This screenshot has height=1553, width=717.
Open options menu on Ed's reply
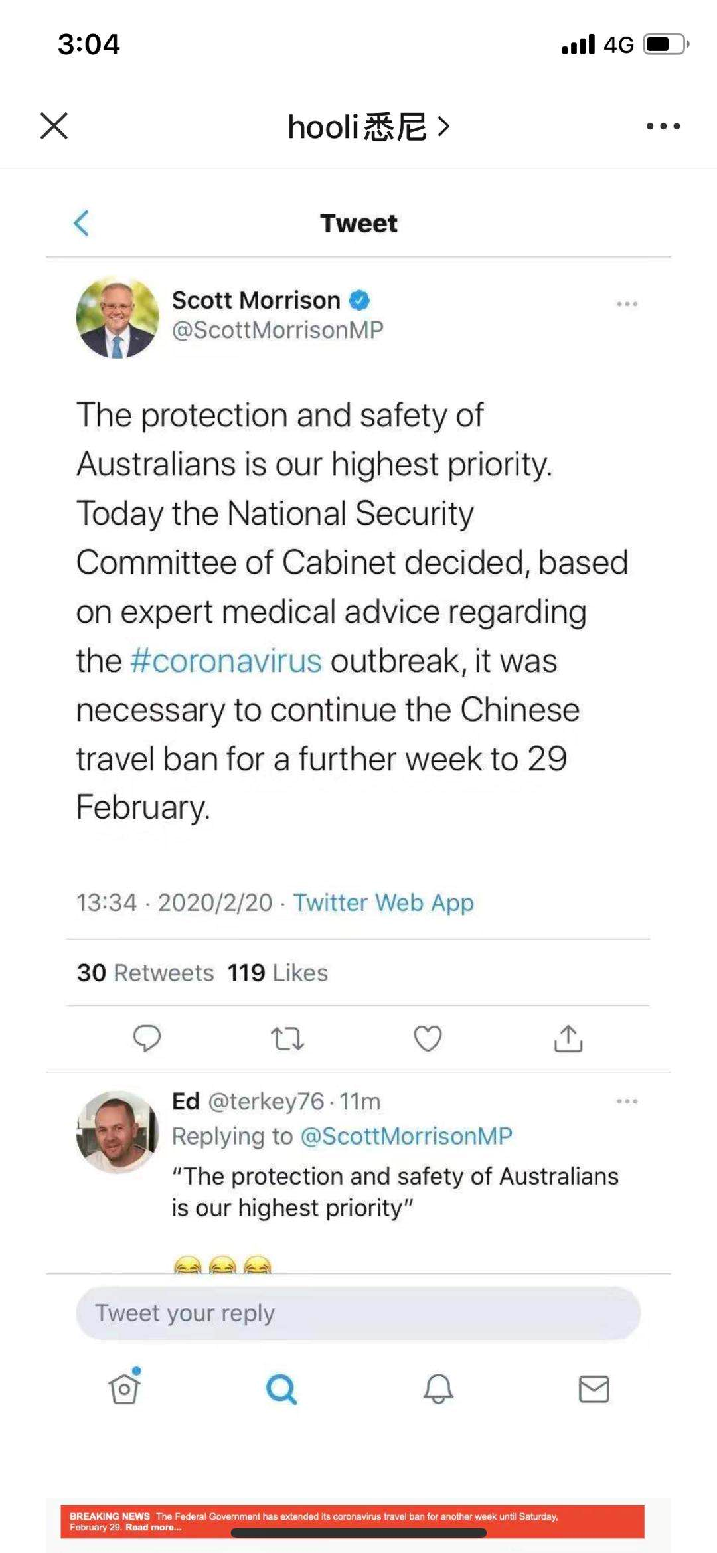pos(627,1102)
